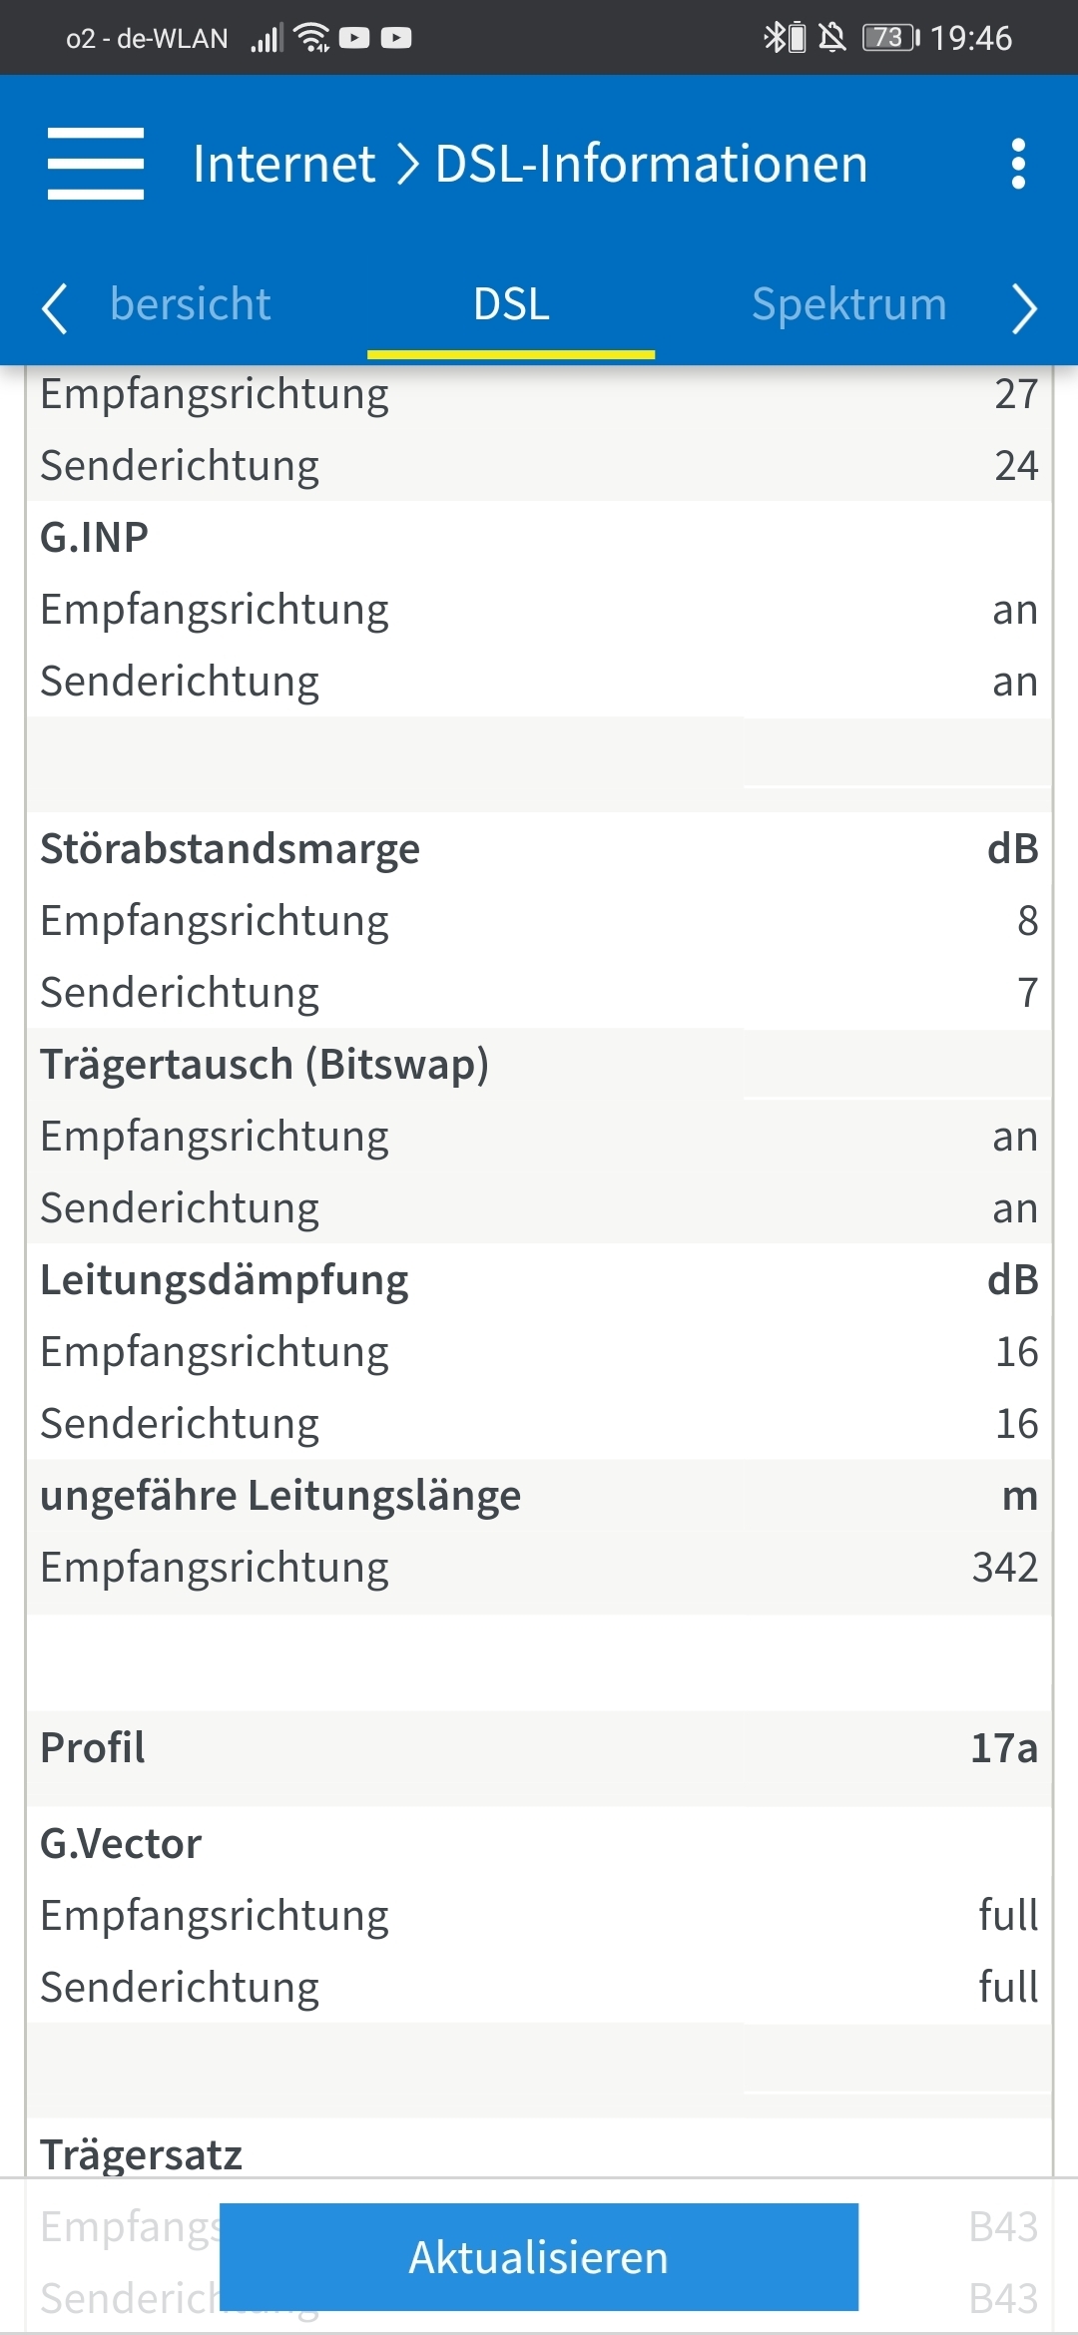The width and height of the screenshot is (1078, 2335).
Task: Tap the Aktualisieren button
Action: (x=539, y=2257)
